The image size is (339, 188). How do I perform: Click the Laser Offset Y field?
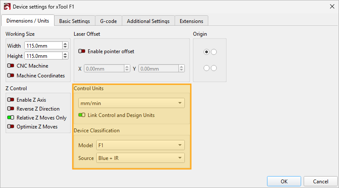(x=159, y=68)
